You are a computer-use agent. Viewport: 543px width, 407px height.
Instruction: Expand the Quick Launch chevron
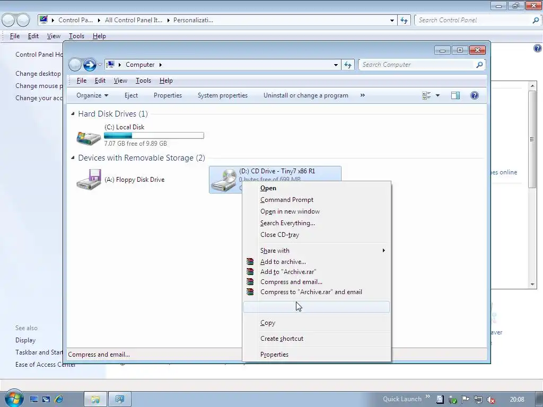(x=428, y=396)
